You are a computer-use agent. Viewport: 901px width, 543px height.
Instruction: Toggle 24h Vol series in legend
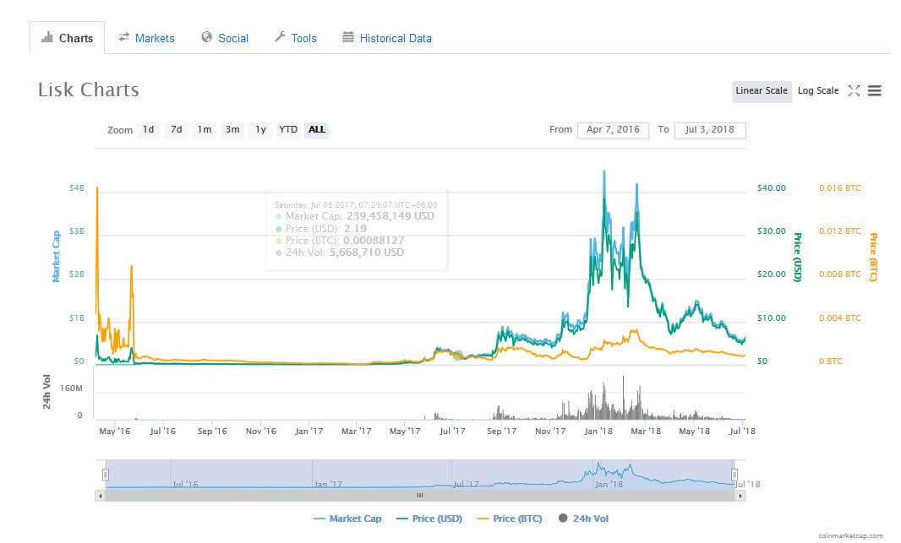pyautogui.click(x=583, y=519)
